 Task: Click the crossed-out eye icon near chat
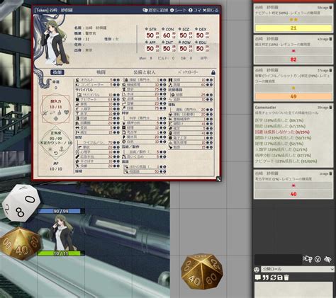[x=327, y=259]
